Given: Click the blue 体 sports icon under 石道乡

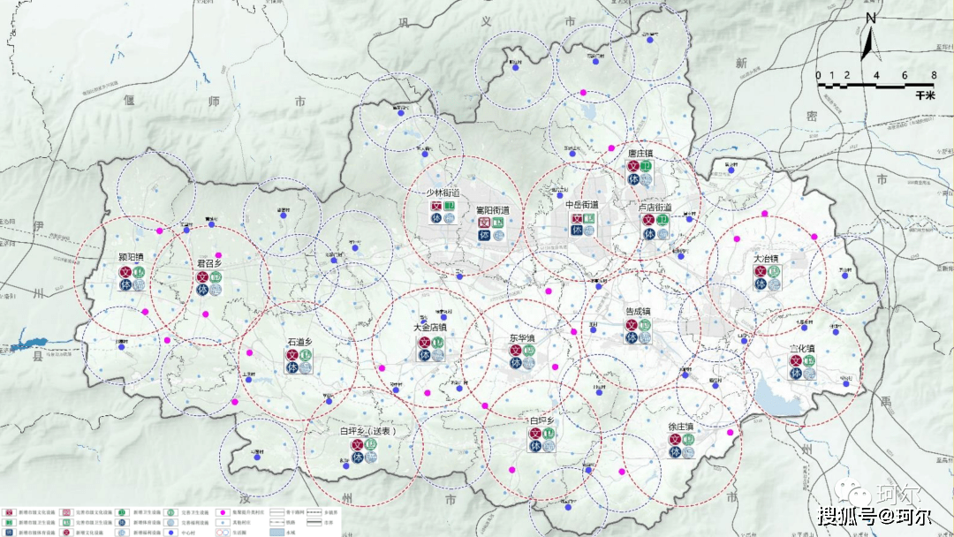Looking at the screenshot, I should [292, 368].
